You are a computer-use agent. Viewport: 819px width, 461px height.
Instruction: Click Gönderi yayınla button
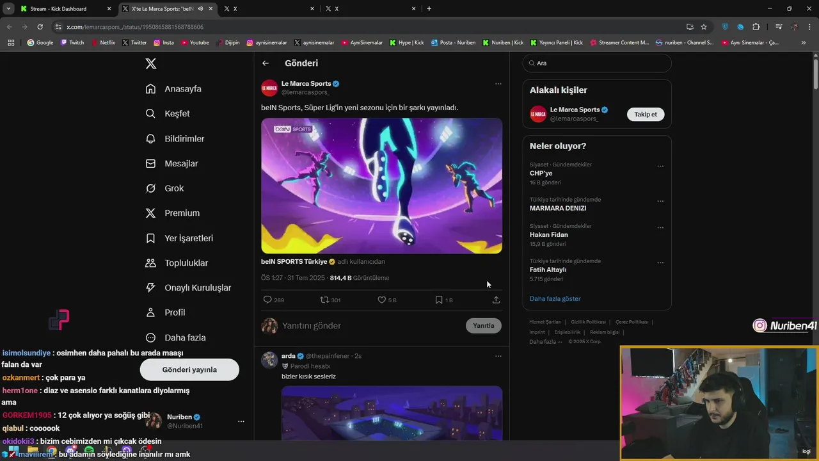coord(189,369)
